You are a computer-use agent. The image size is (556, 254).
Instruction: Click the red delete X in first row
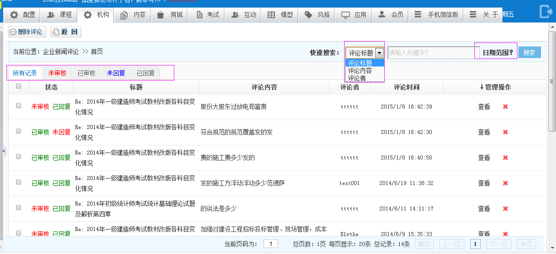click(505, 106)
